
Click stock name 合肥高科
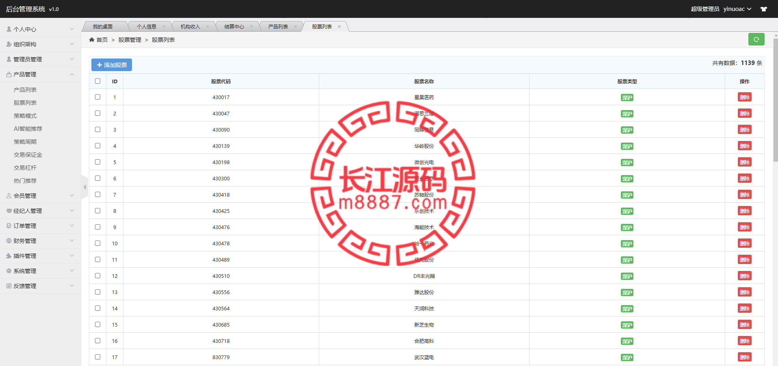(424, 341)
